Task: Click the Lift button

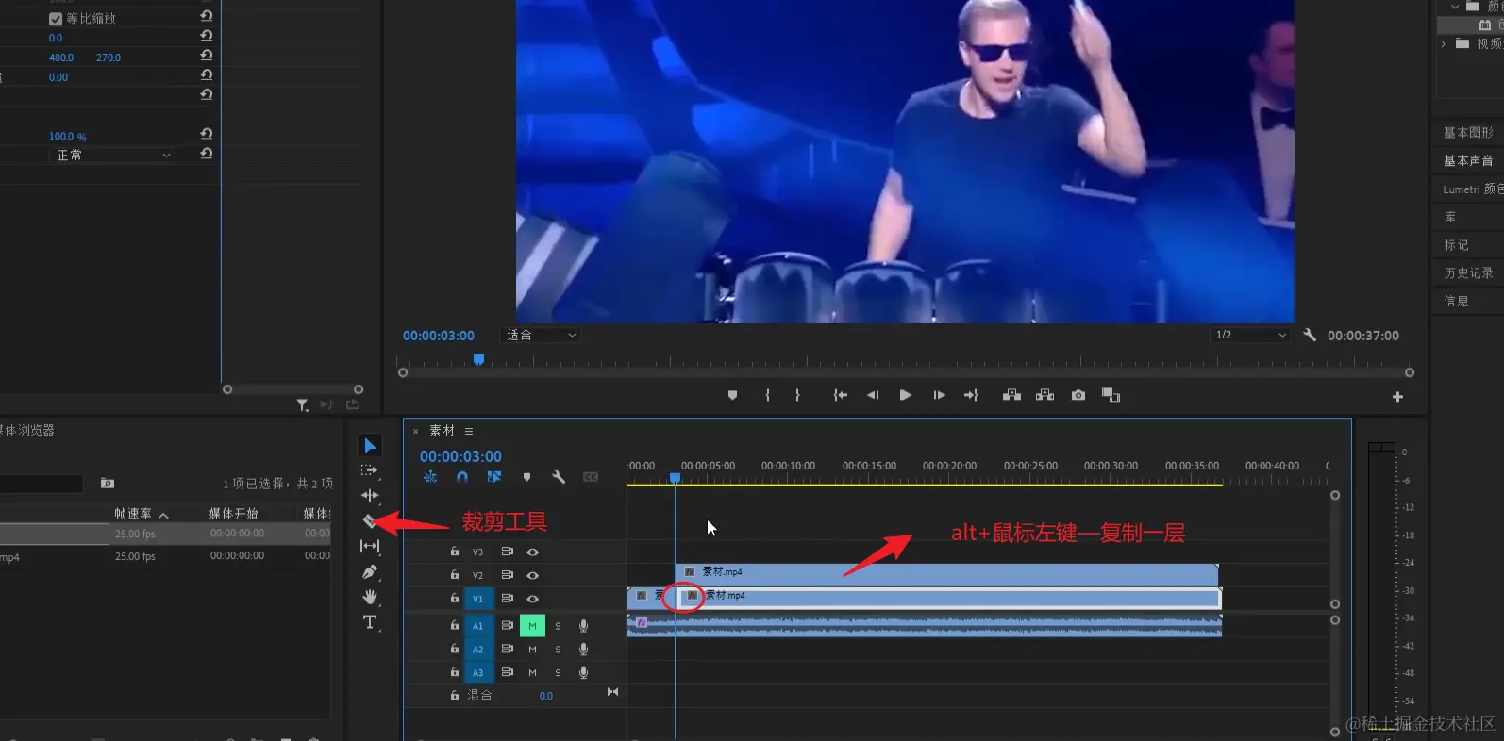Action: point(1011,395)
